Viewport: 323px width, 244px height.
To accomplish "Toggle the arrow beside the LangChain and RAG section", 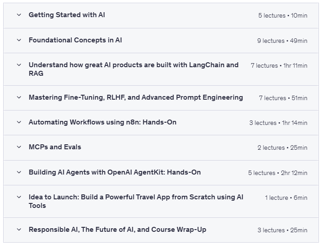I will (x=19, y=65).
